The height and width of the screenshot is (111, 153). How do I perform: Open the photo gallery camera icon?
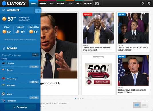pos(97,3)
